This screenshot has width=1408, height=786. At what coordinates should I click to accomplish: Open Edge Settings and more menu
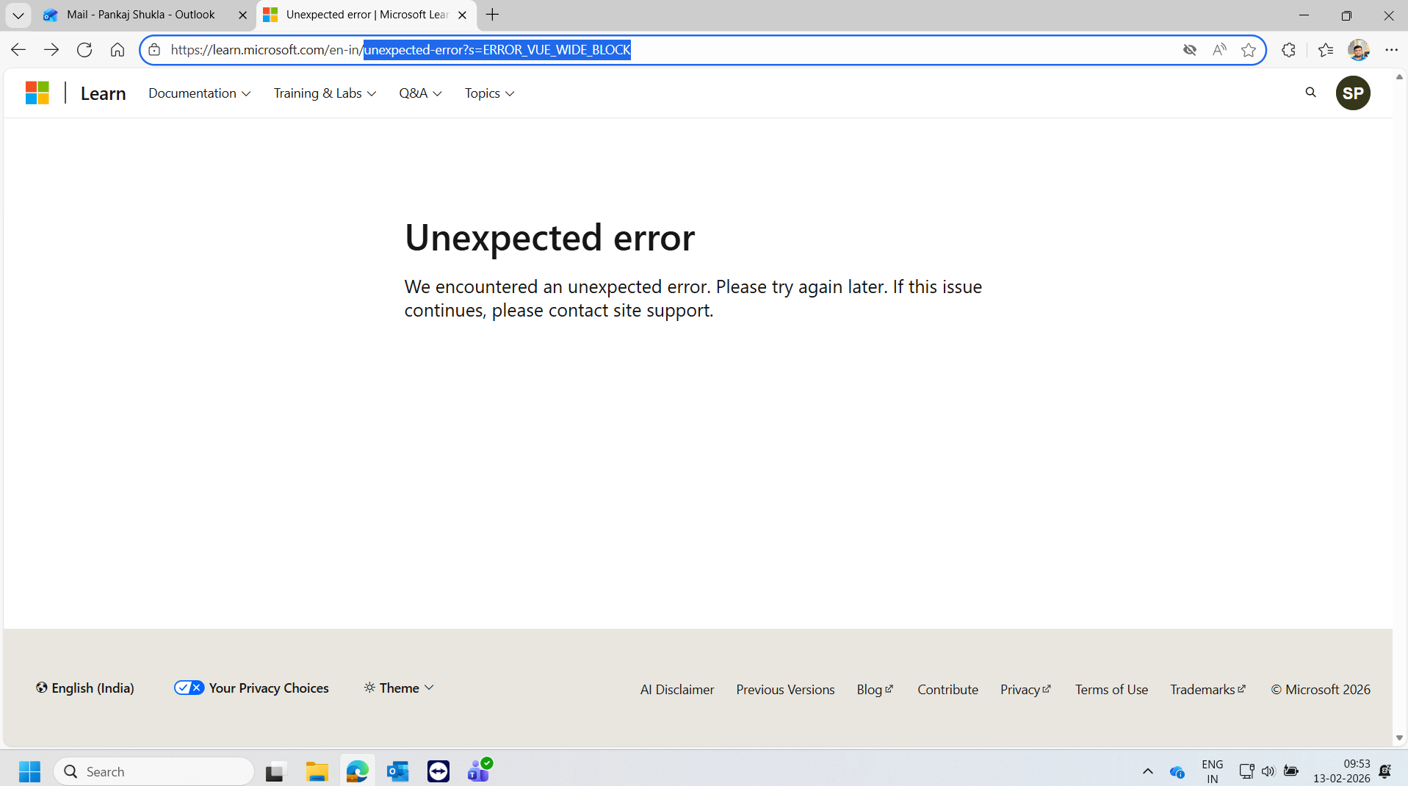1392,50
